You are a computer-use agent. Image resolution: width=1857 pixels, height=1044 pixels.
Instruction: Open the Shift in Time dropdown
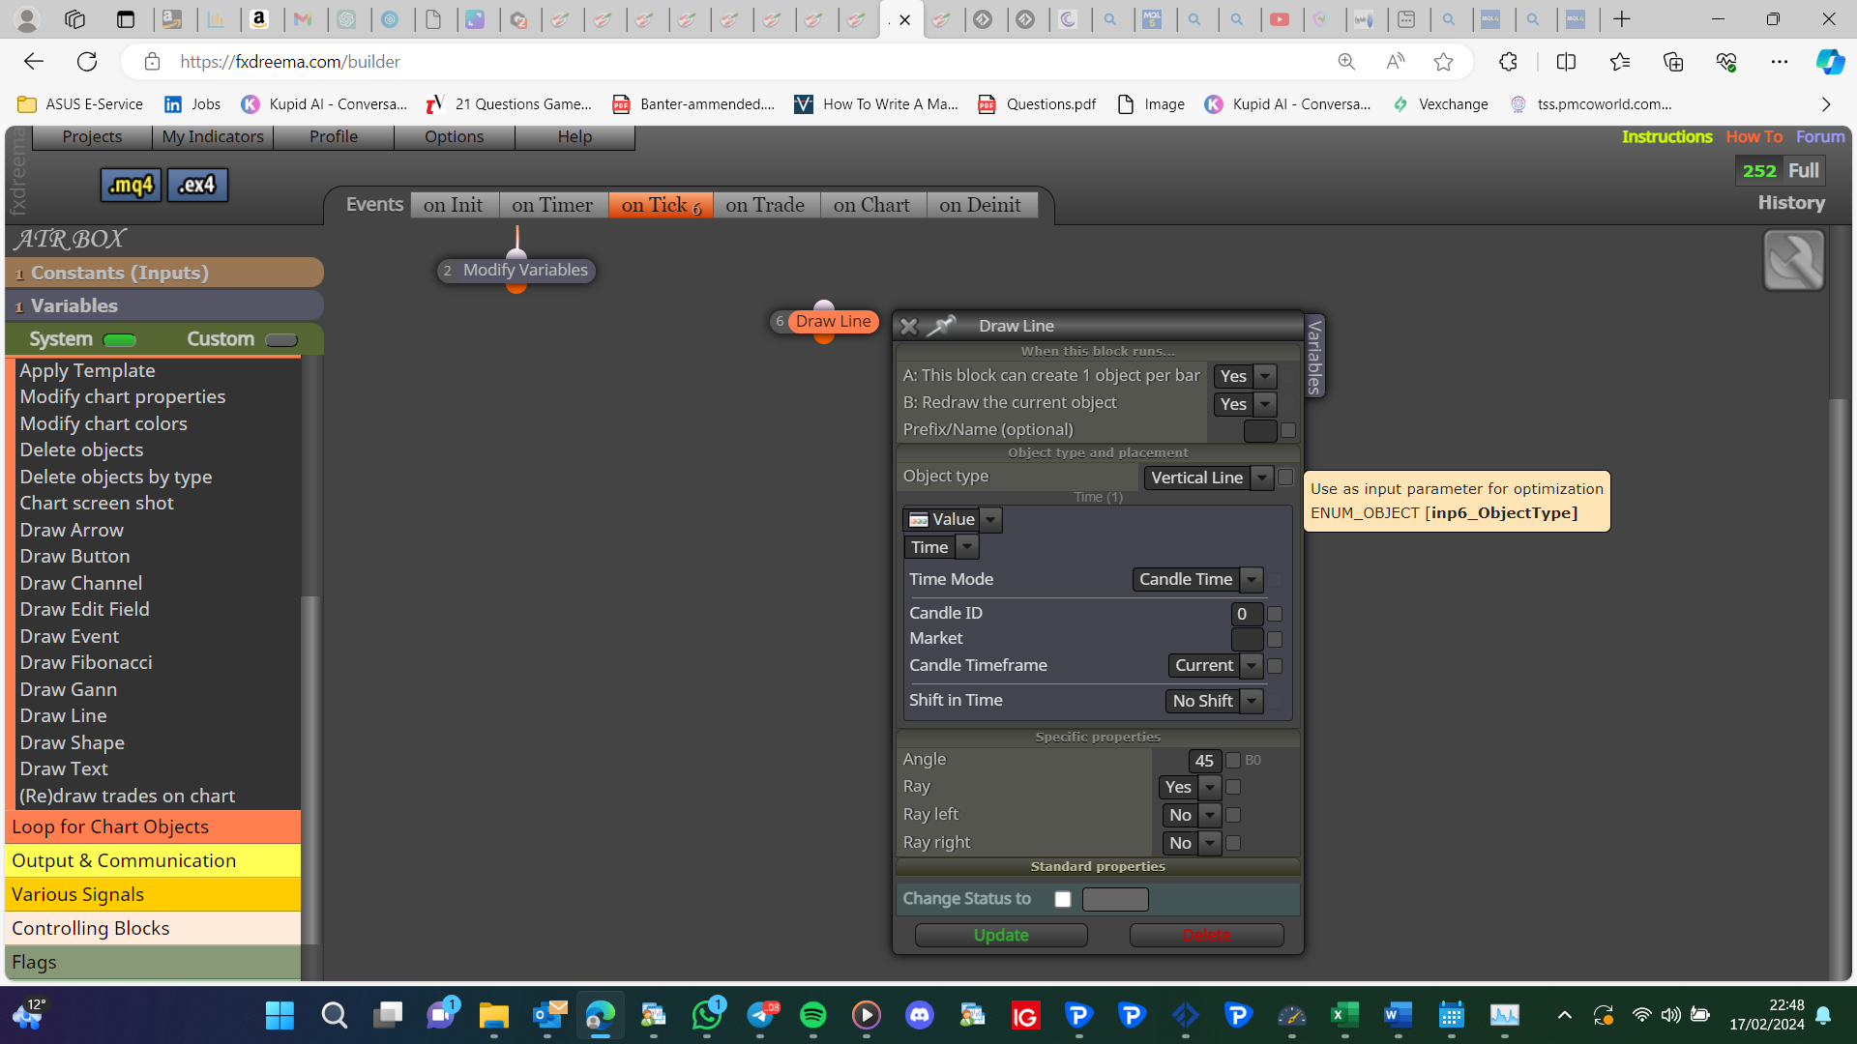pyautogui.click(x=1214, y=701)
